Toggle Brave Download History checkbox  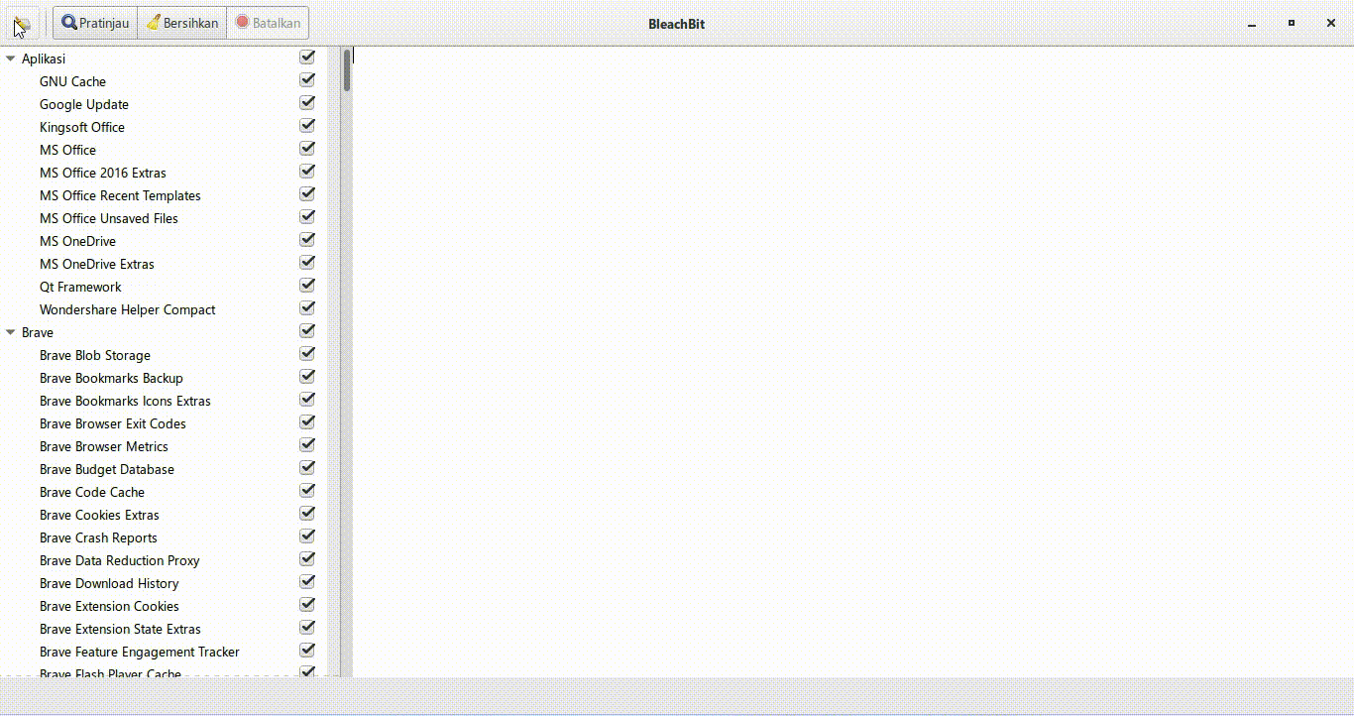[307, 582]
